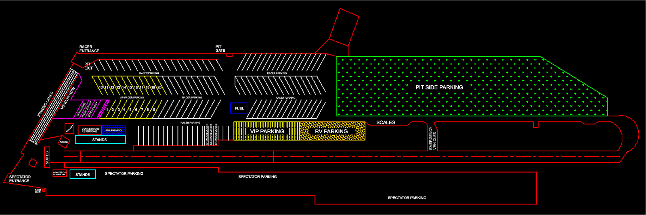
Task: Select the Staging Lanes label
Action: [x=46, y=105]
